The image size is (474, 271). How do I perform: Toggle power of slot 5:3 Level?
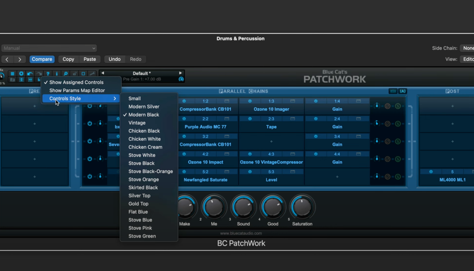[250, 172]
